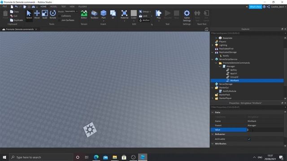The height and width of the screenshot is (161, 287).
Task: Click the Properties filter search box
Action: 247,107
